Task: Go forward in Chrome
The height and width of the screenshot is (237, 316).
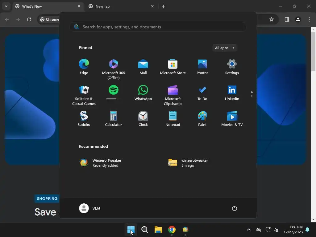Action: click(18, 19)
